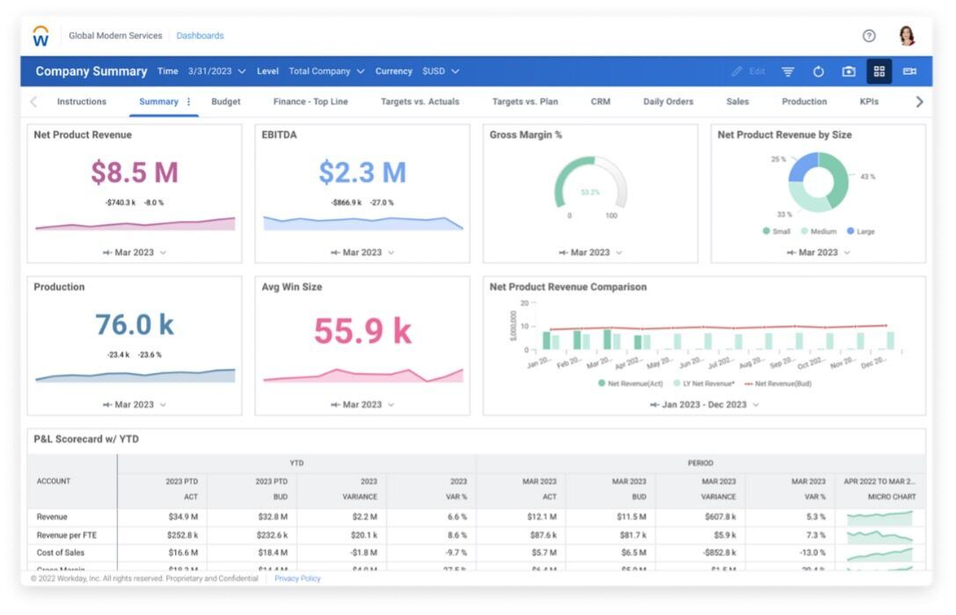The height and width of the screenshot is (615, 956).
Task: Toggle Large legend in size chart
Action: click(x=860, y=232)
